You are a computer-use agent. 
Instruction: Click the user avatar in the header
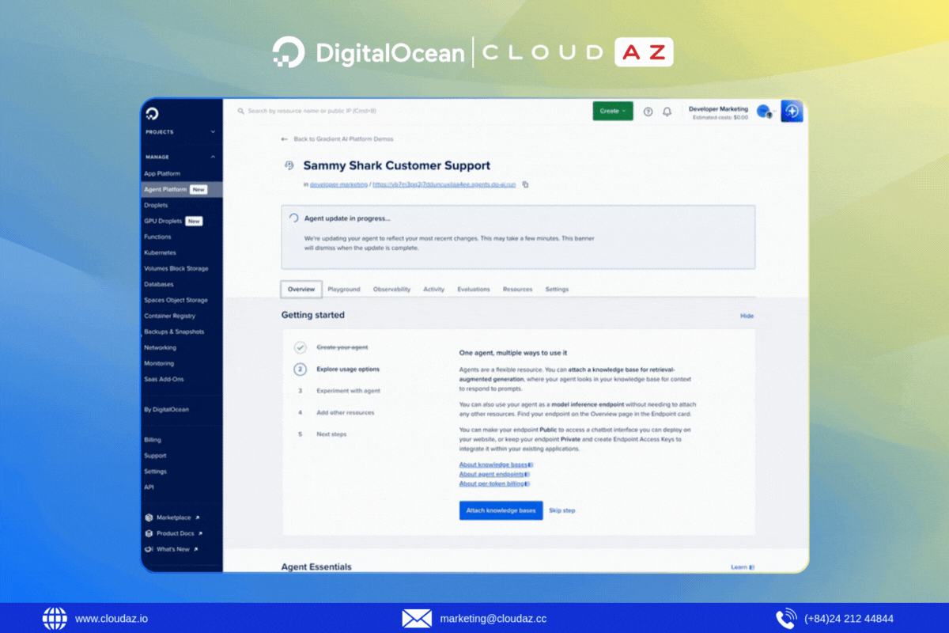pos(763,112)
